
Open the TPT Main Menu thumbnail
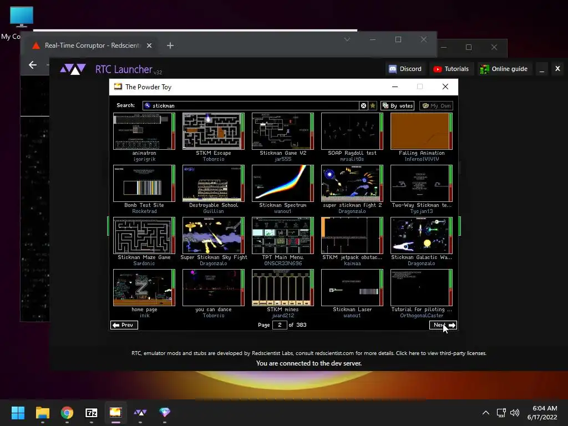point(283,235)
